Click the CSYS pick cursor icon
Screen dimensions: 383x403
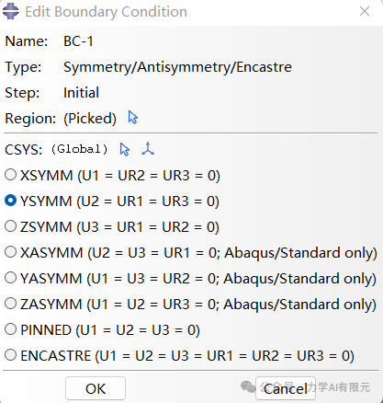click(x=125, y=149)
